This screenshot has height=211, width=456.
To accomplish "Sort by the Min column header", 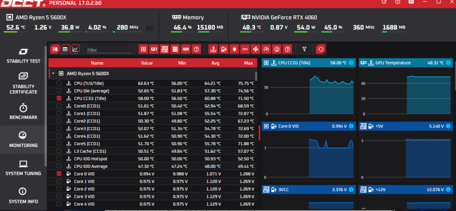I will tap(182, 63).
